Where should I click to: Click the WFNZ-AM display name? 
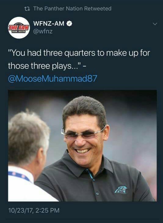pyautogui.click(x=49, y=23)
